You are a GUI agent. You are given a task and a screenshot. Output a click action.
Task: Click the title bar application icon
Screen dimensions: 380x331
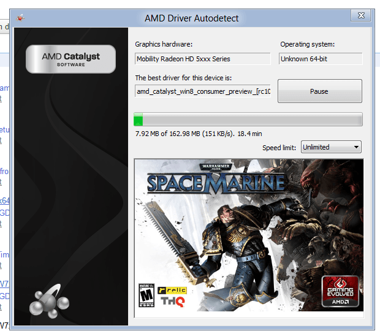[x=20, y=18]
